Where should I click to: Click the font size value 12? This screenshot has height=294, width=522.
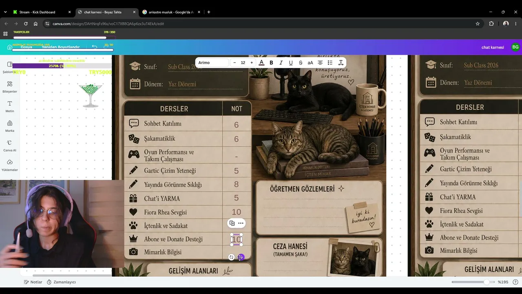(x=243, y=62)
